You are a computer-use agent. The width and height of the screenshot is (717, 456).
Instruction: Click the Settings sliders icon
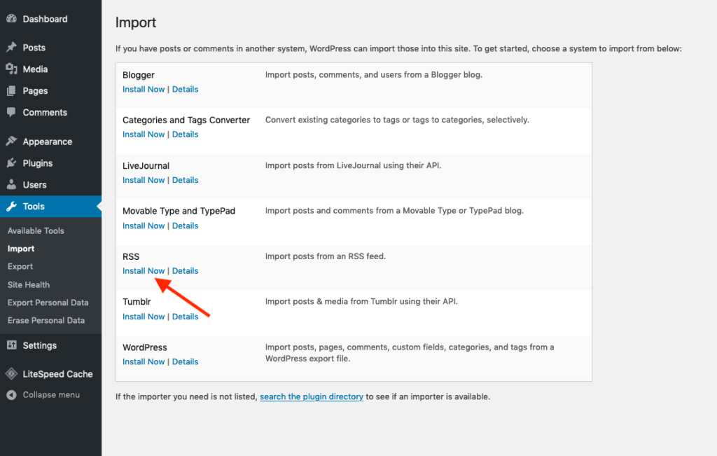point(11,345)
